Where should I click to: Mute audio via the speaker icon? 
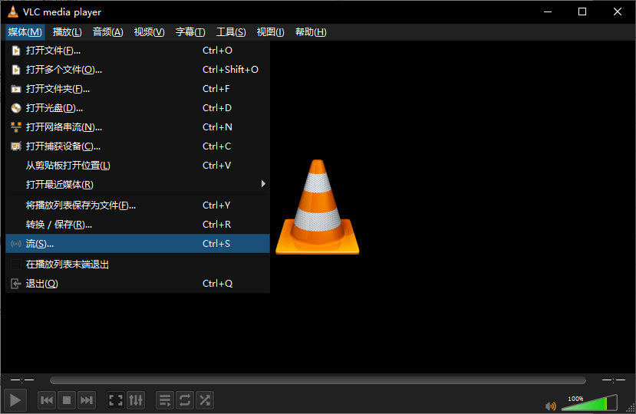(550, 406)
